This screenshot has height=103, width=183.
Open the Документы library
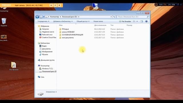[x=46, y=49]
